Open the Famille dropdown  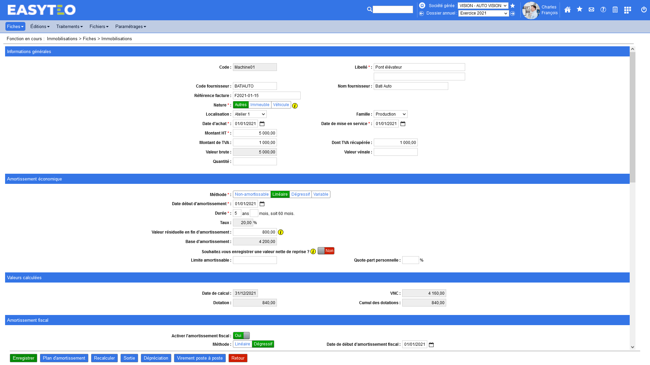pos(390,114)
